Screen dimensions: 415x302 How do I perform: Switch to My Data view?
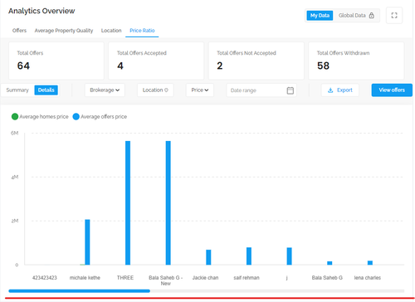(320, 16)
